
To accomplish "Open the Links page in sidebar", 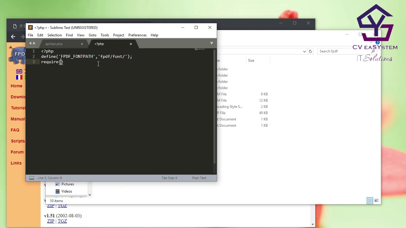I will coord(16,163).
